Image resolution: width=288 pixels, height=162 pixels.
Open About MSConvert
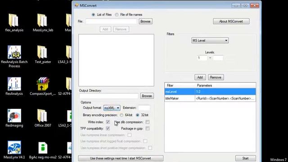pyautogui.click(x=231, y=21)
